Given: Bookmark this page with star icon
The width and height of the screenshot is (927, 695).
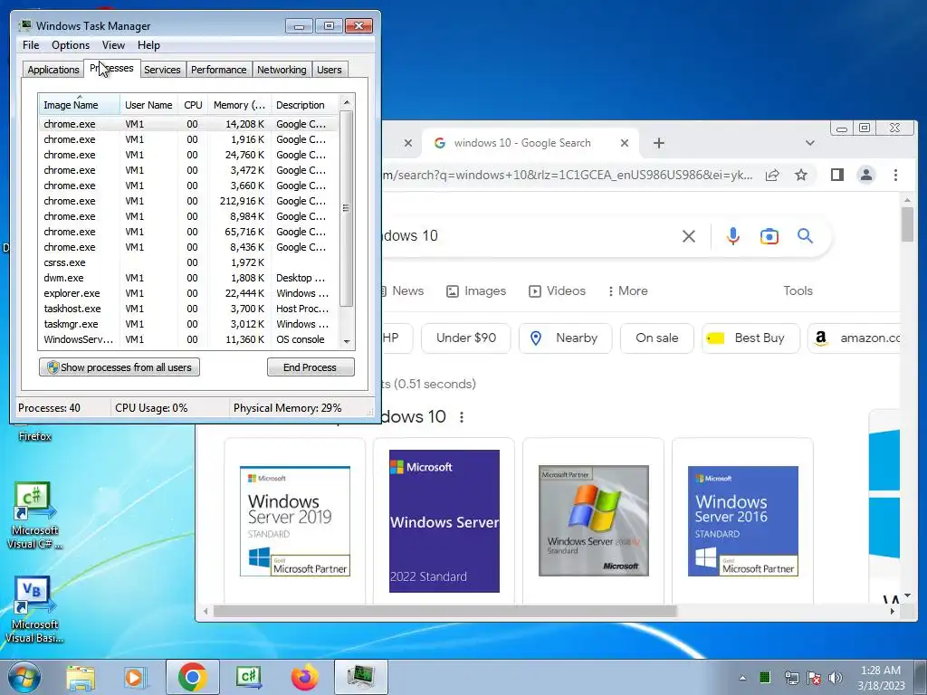Looking at the screenshot, I should click(800, 175).
